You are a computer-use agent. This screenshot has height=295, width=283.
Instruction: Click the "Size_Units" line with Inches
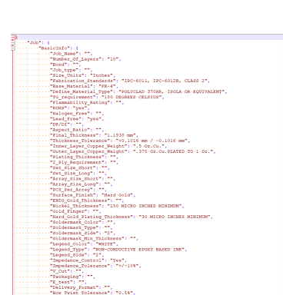[82, 75]
